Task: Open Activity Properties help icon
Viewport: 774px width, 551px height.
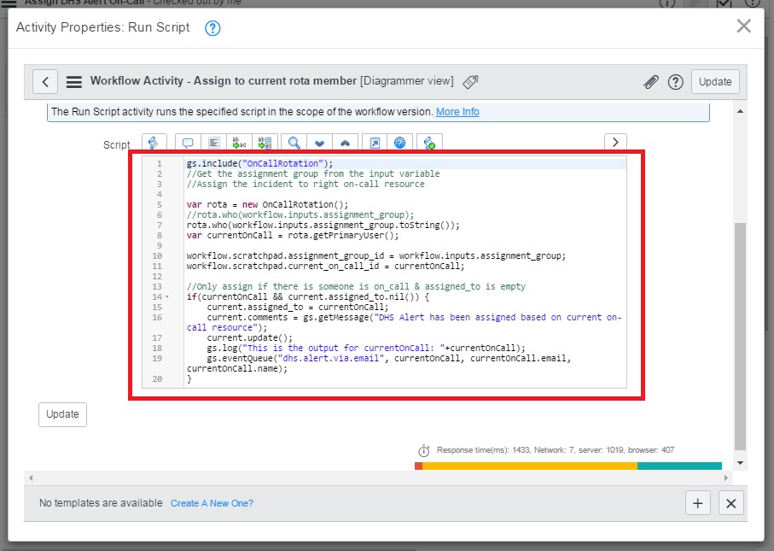Action: [x=212, y=28]
